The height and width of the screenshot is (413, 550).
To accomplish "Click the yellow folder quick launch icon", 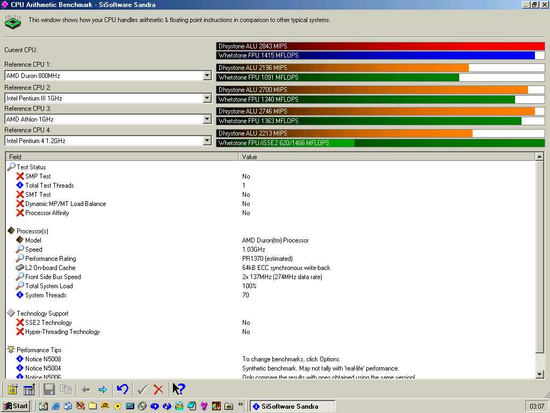I will pos(92,407).
